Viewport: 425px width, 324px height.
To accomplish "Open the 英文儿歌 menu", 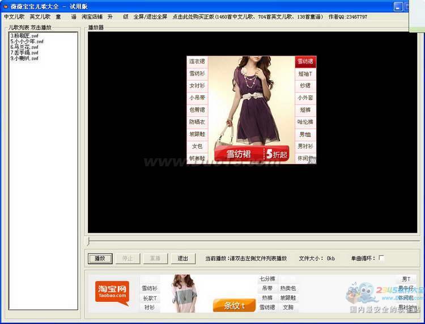I will (x=40, y=17).
